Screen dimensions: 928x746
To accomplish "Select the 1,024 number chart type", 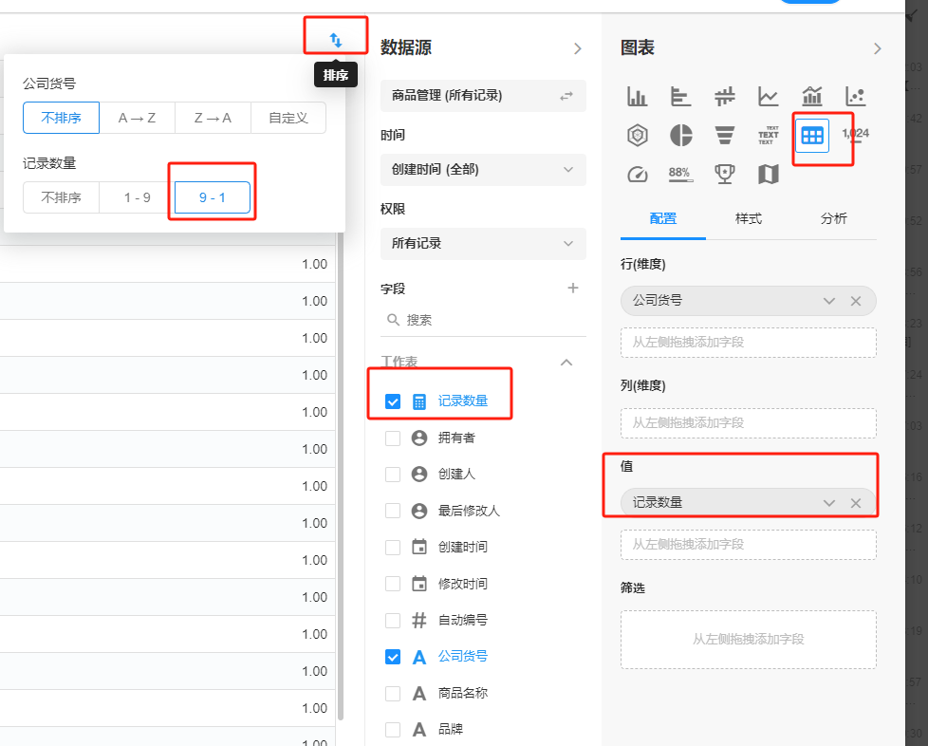I will tap(856, 135).
